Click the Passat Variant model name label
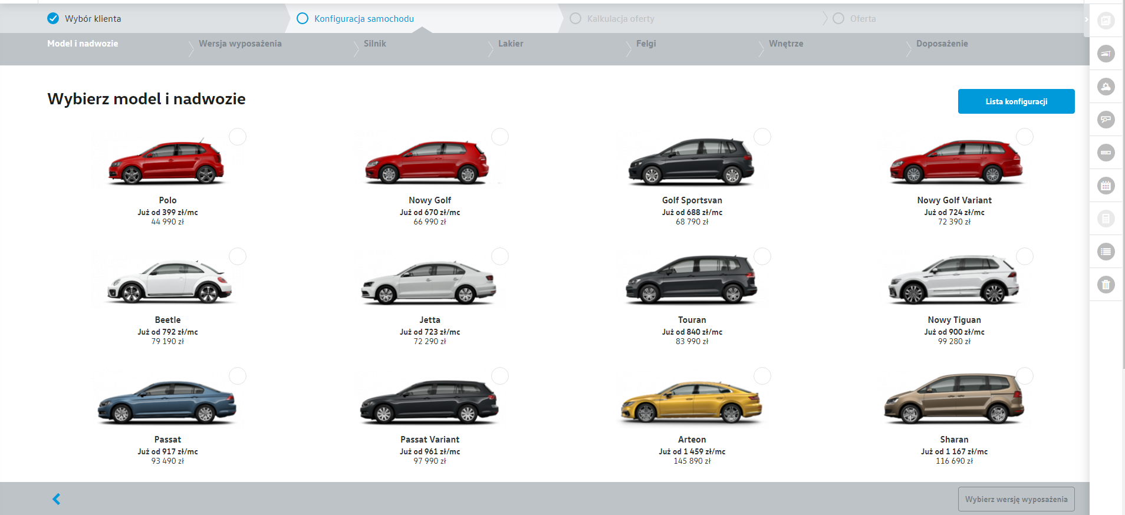This screenshot has width=1125, height=515. [430, 440]
